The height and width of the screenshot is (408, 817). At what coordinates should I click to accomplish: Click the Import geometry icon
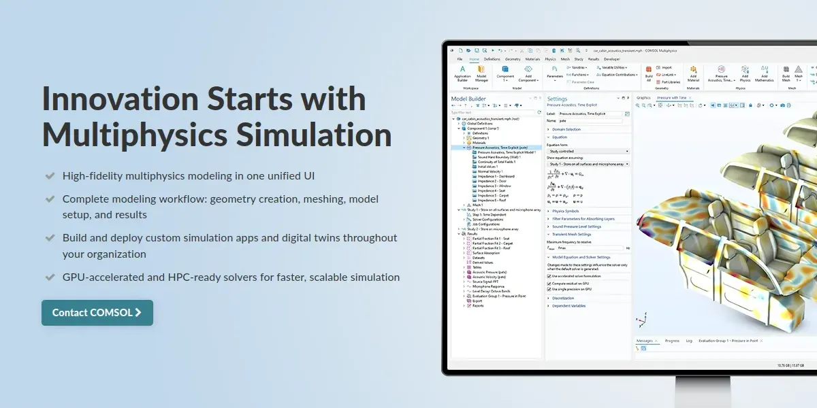click(x=664, y=67)
